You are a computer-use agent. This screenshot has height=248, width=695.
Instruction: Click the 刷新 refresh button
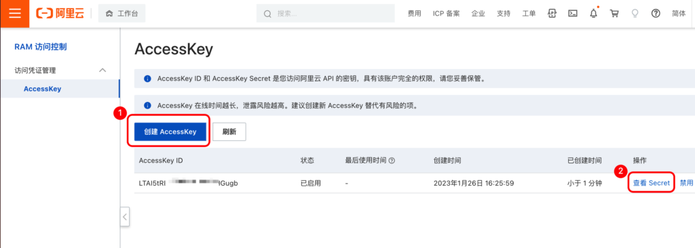(229, 131)
